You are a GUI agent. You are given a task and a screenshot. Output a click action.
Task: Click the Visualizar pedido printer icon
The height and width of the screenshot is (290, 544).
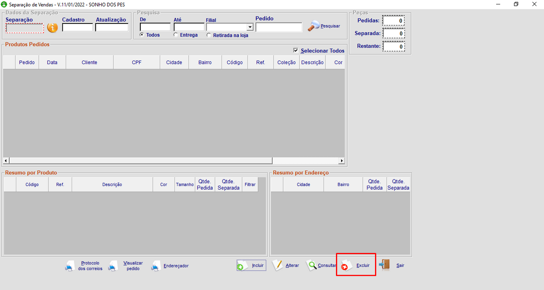pyautogui.click(x=113, y=266)
